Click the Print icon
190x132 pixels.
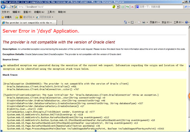coord(144,22)
